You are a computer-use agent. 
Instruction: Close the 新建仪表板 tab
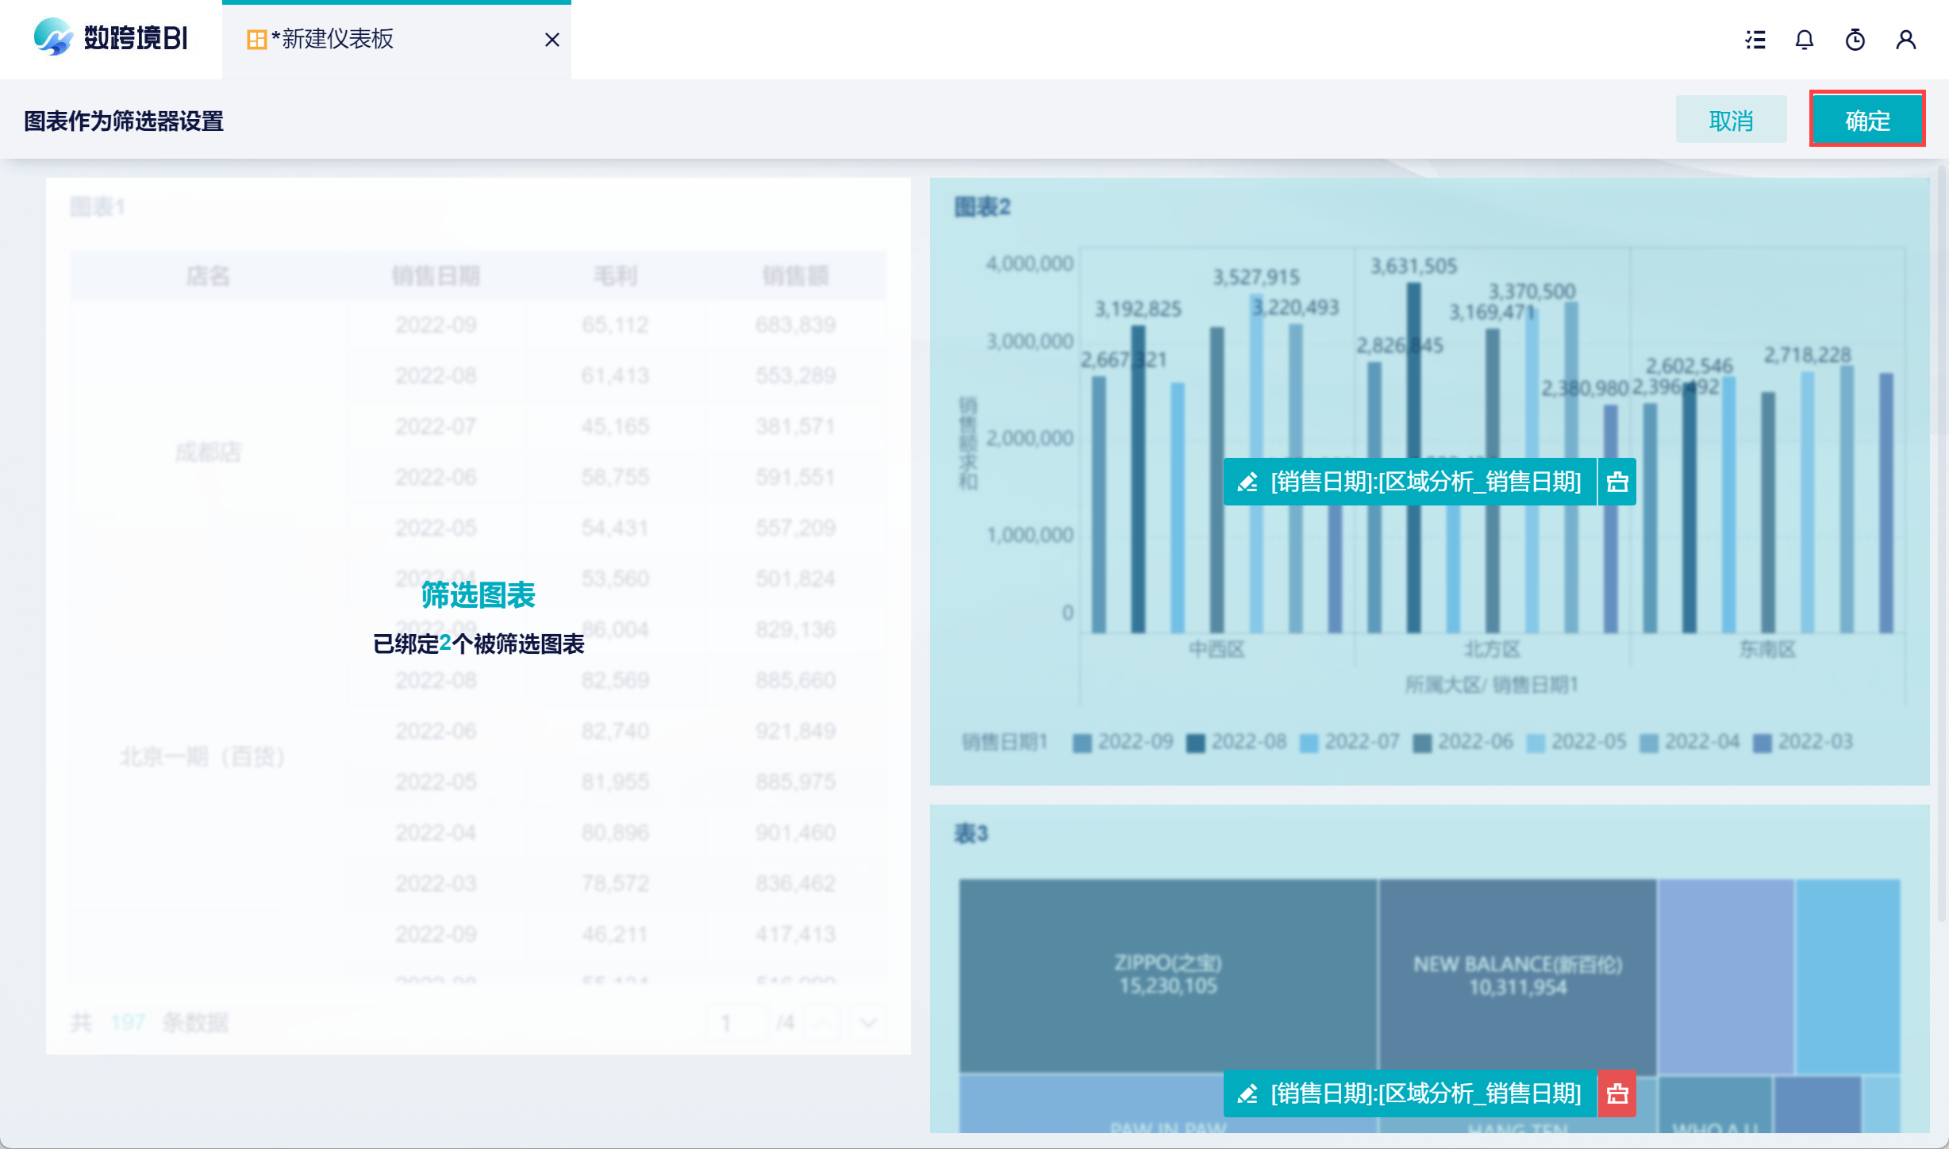coord(552,40)
